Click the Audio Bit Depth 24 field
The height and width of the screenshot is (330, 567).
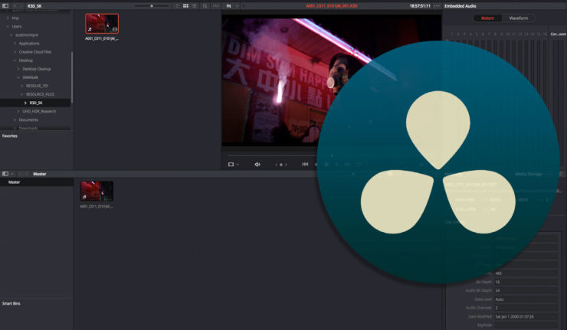coord(526,291)
